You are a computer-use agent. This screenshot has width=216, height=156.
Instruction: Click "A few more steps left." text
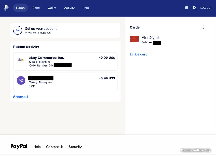[38, 33]
